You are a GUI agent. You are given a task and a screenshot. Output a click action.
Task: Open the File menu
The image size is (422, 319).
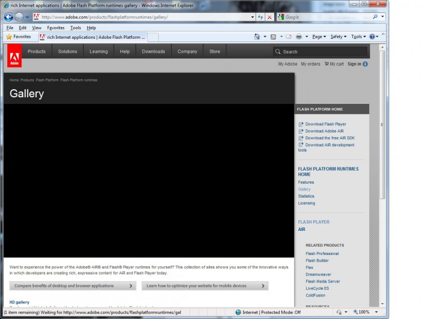click(x=10, y=28)
